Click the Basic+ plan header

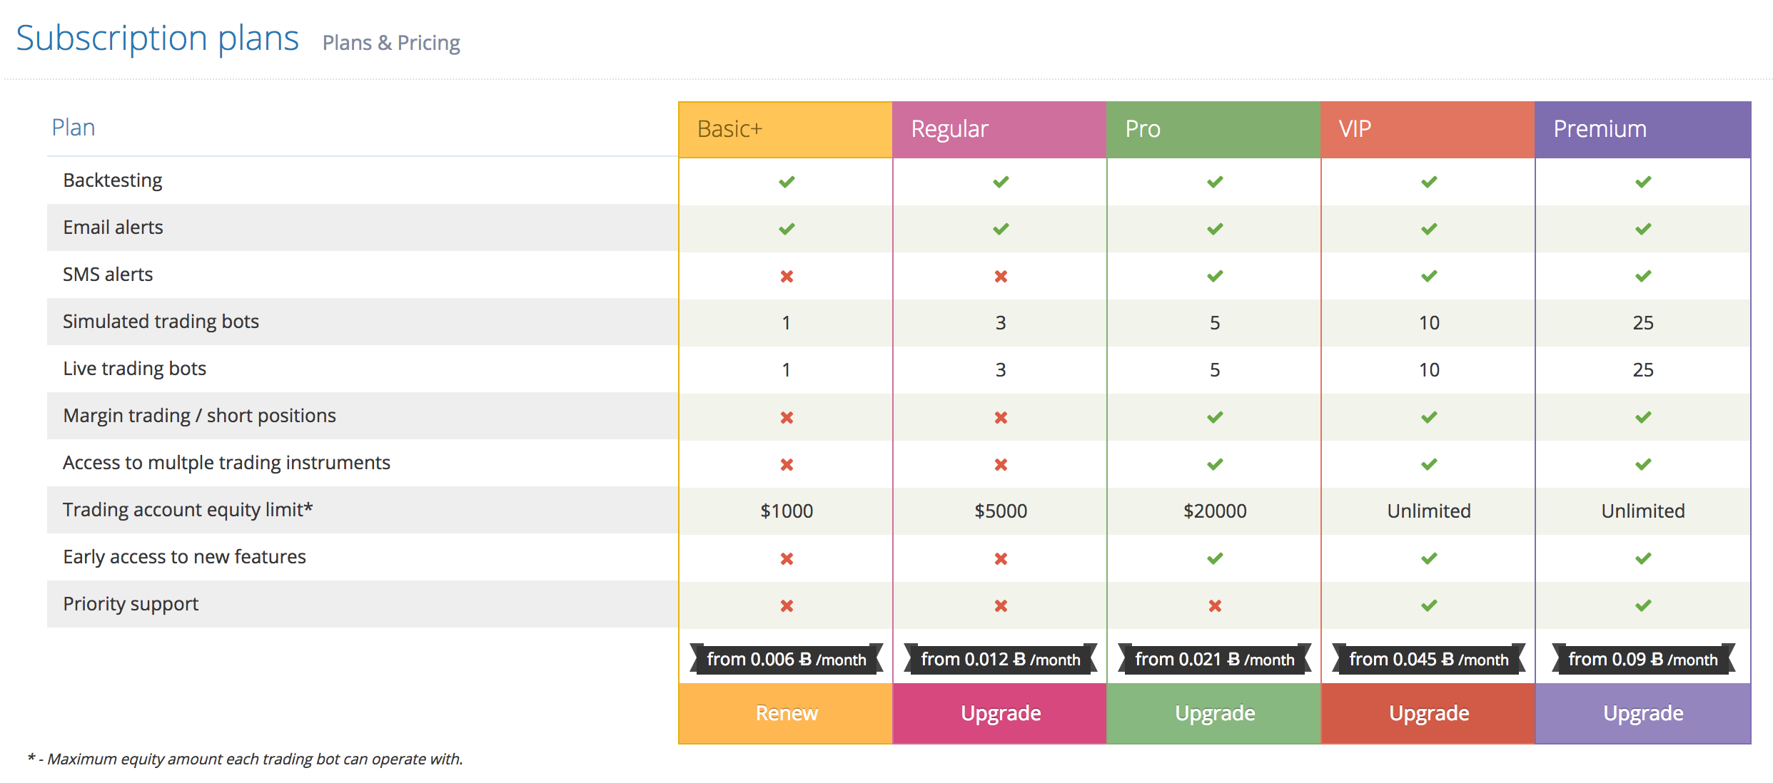785,129
